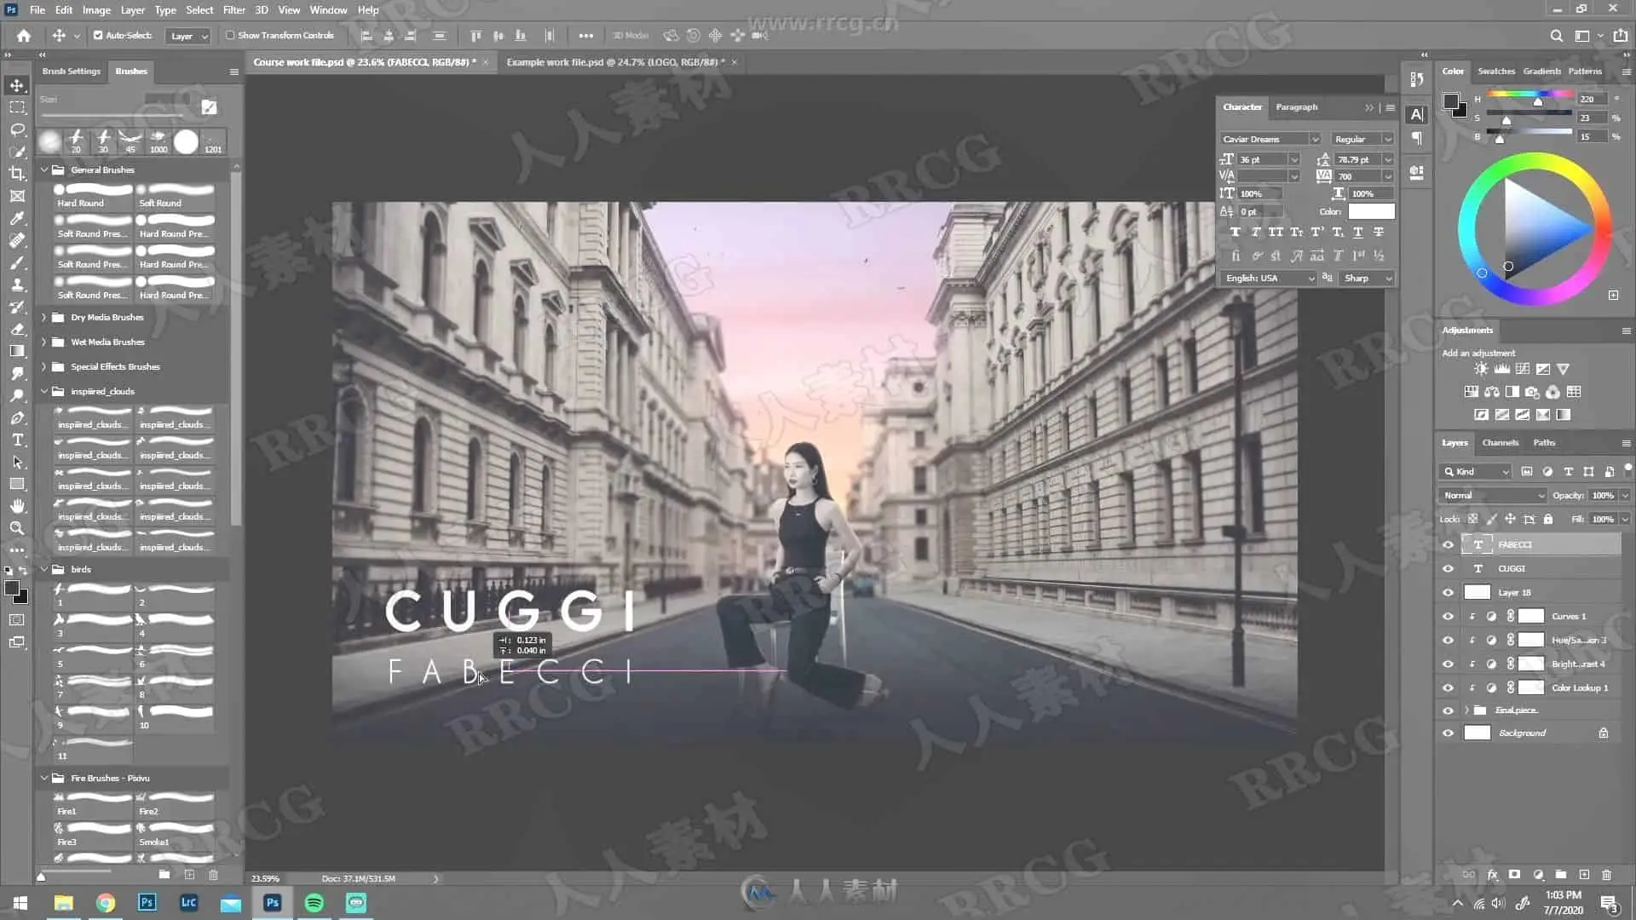
Task: Toggle Show Transform Controls checkbox
Action: [x=230, y=36]
